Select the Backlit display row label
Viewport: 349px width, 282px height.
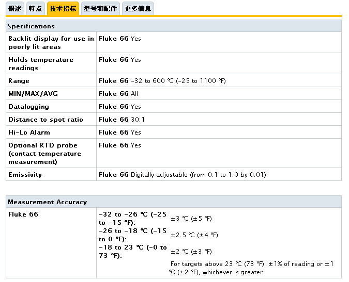(x=51, y=42)
